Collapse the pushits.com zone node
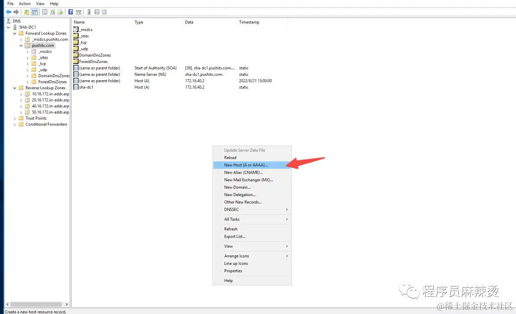Viewport: 516px width, 314px height. pos(21,45)
